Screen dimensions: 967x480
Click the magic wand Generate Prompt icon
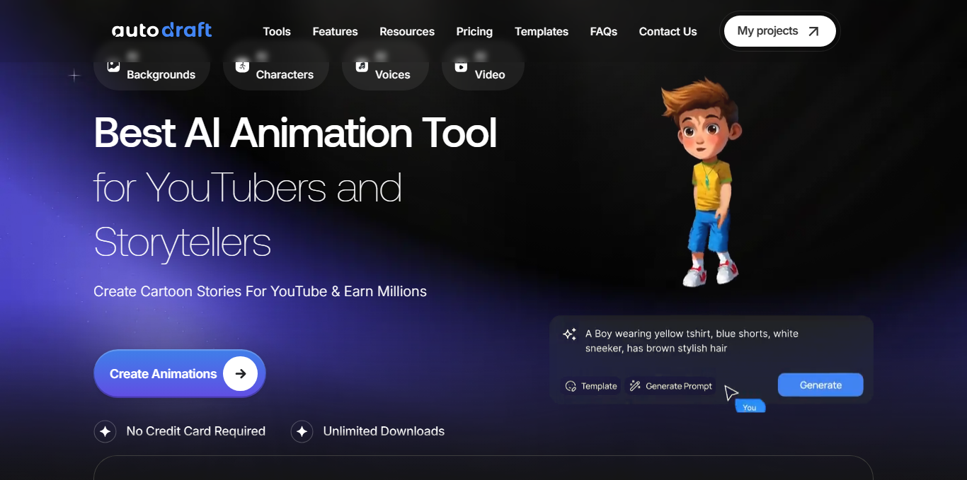[x=635, y=386]
